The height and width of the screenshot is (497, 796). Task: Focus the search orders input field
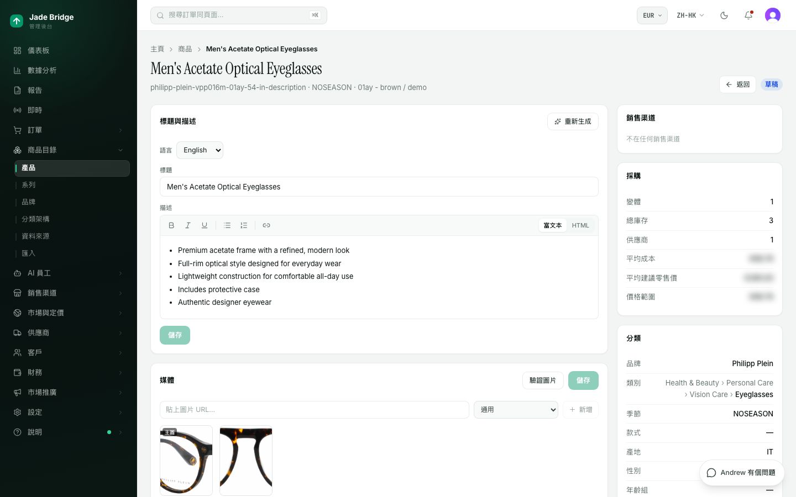[x=239, y=15]
